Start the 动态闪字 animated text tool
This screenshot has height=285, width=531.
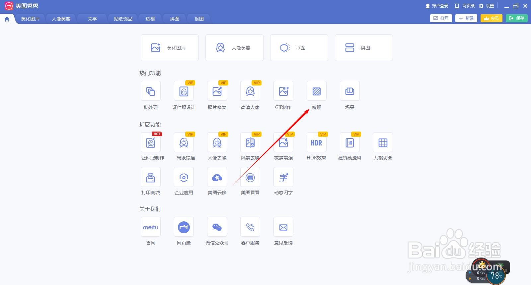[283, 177]
